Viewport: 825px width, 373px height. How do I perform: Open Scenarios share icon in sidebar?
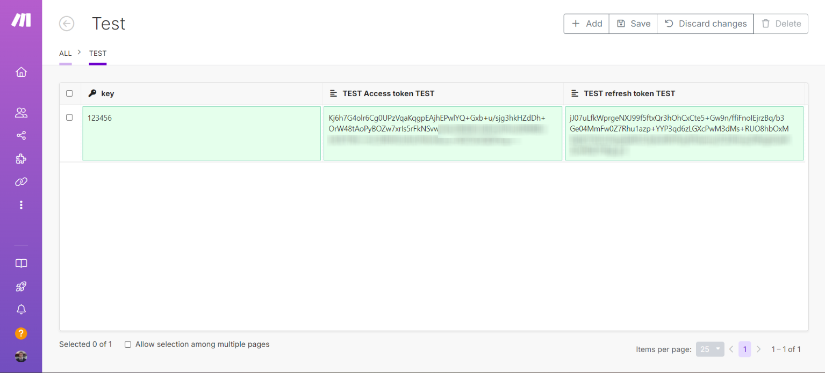[21, 136]
